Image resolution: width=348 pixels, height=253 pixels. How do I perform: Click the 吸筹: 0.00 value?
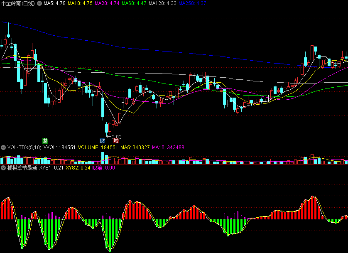point(104,168)
